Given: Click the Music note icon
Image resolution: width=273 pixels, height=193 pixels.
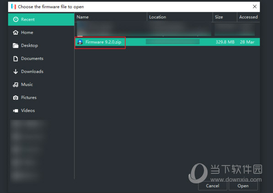Looking at the screenshot, I should tap(16, 85).
